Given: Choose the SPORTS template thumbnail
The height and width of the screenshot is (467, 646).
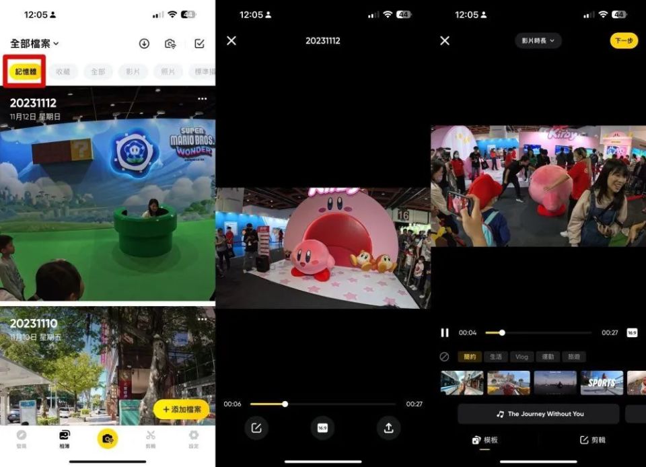Looking at the screenshot, I should pos(602,383).
